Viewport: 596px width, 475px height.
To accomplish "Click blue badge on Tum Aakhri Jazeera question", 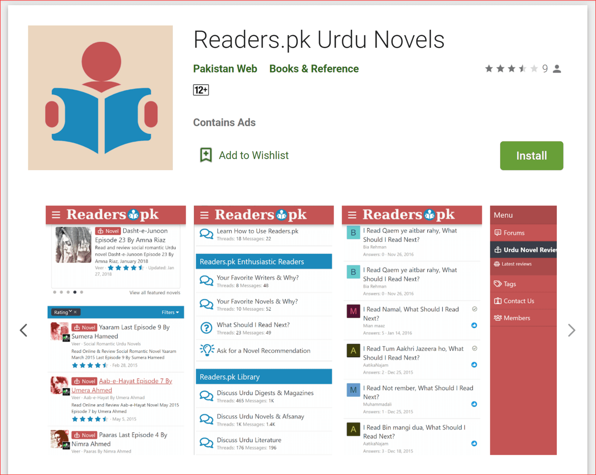I will (x=474, y=365).
